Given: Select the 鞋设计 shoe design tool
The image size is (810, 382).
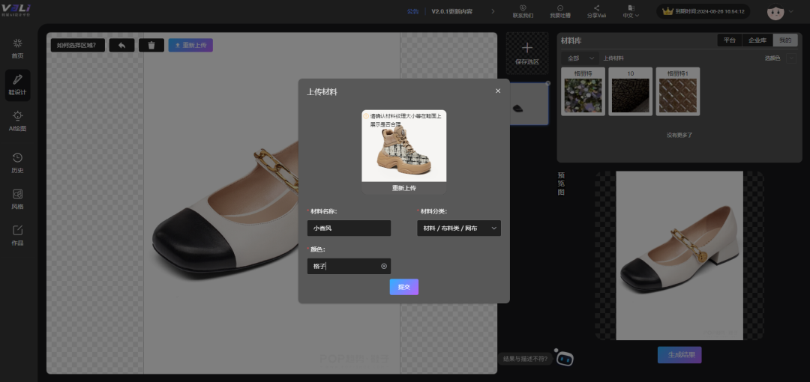Looking at the screenshot, I should 17,85.
